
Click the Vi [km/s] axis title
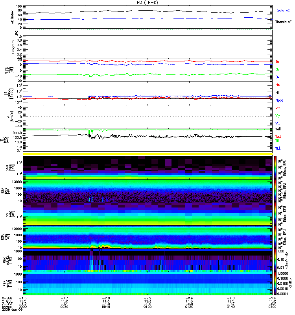click(x=11, y=116)
